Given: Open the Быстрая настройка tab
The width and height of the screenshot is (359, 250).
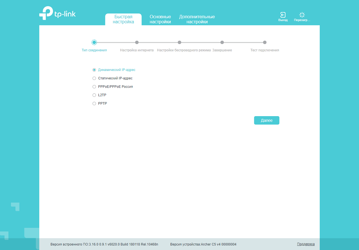Looking at the screenshot, I should (123, 19).
